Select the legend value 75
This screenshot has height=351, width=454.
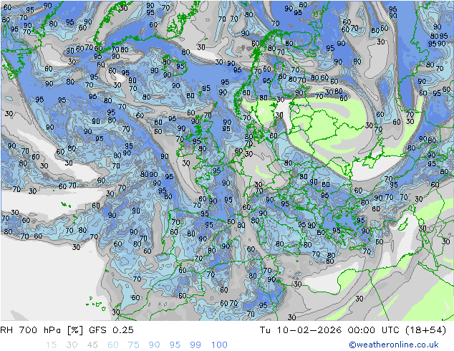pyautogui.click(x=134, y=345)
